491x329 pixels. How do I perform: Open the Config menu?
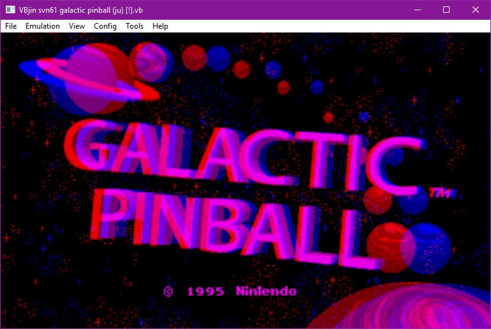[x=105, y=26]
